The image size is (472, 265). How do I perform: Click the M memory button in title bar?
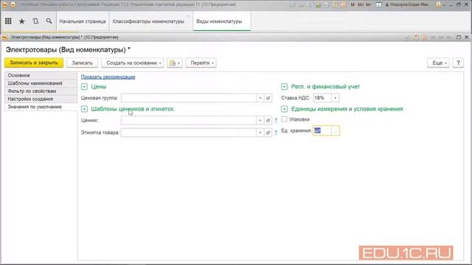[x=353, y=5]
